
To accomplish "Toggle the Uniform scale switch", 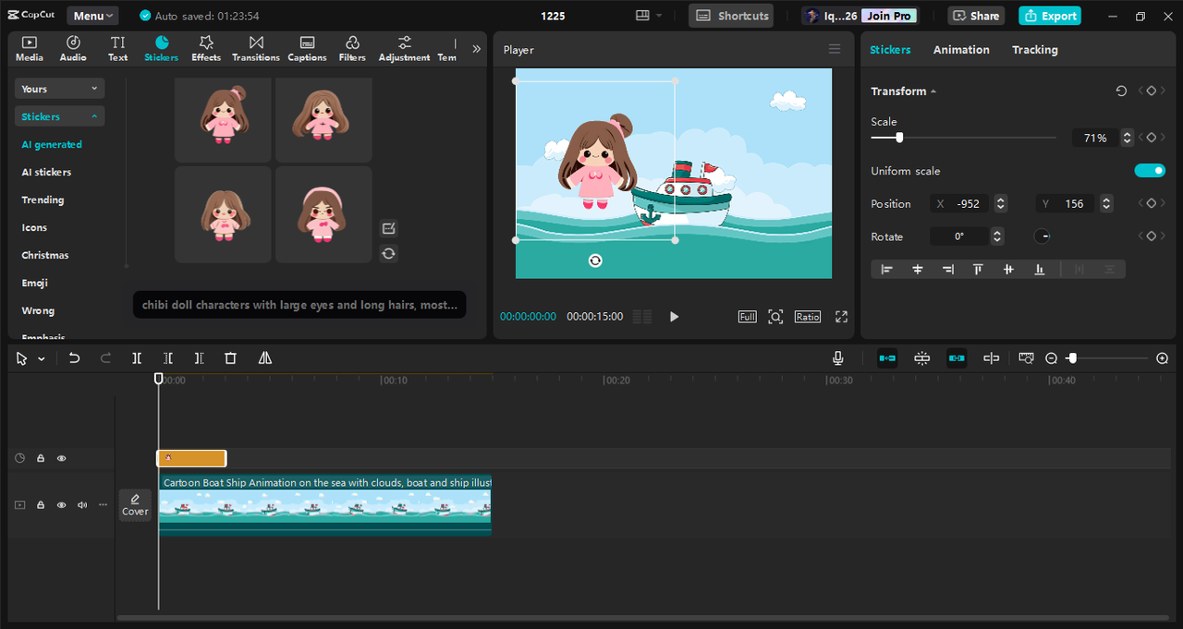I will click(x=1150, y=170).
